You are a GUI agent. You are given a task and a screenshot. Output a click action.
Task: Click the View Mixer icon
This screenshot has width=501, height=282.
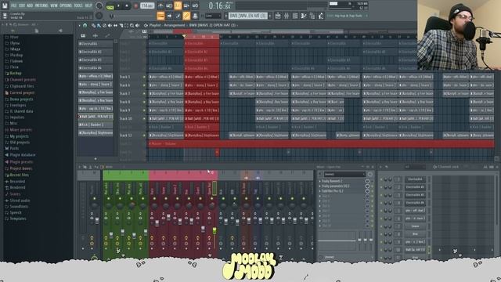point(304,16)
